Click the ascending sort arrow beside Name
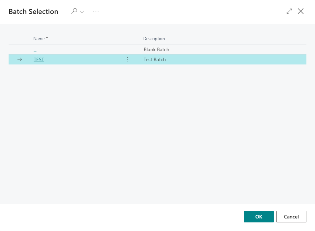315x231 pixels. click(x=47, y=39)
